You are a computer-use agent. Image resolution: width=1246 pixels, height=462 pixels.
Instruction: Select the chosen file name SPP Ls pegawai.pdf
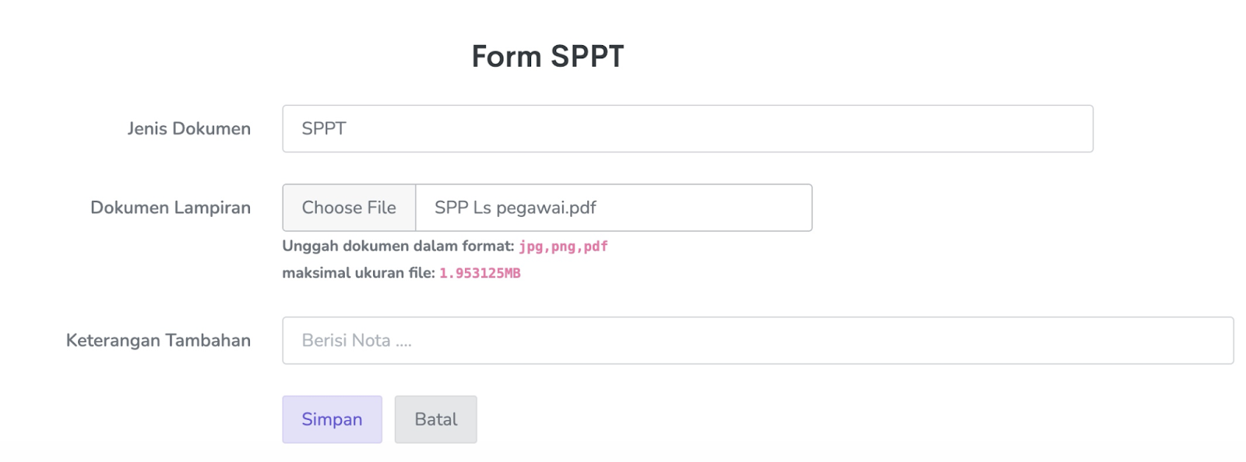pos(515,208)
